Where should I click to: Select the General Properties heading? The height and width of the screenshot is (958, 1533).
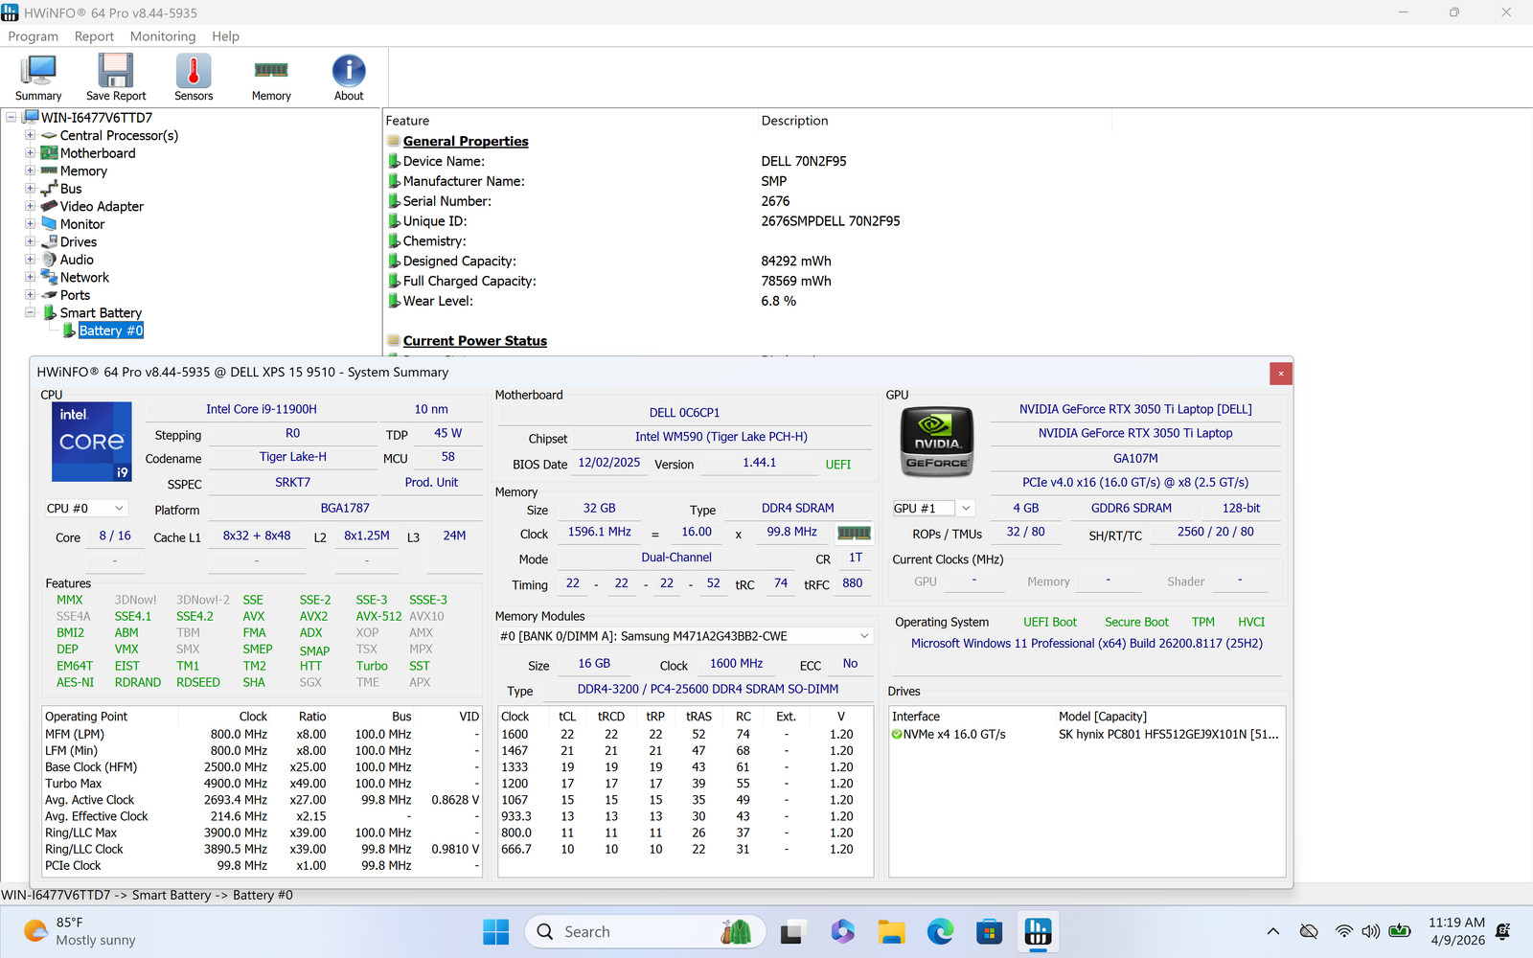point(466,141)
